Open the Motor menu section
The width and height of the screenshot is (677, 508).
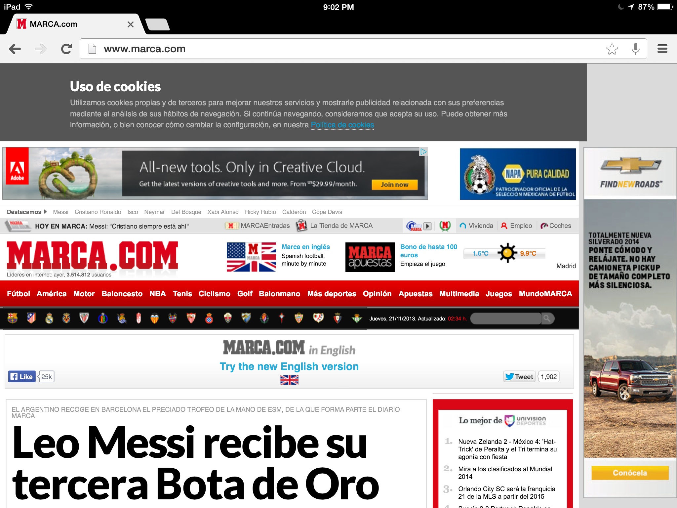coord(84,294)
